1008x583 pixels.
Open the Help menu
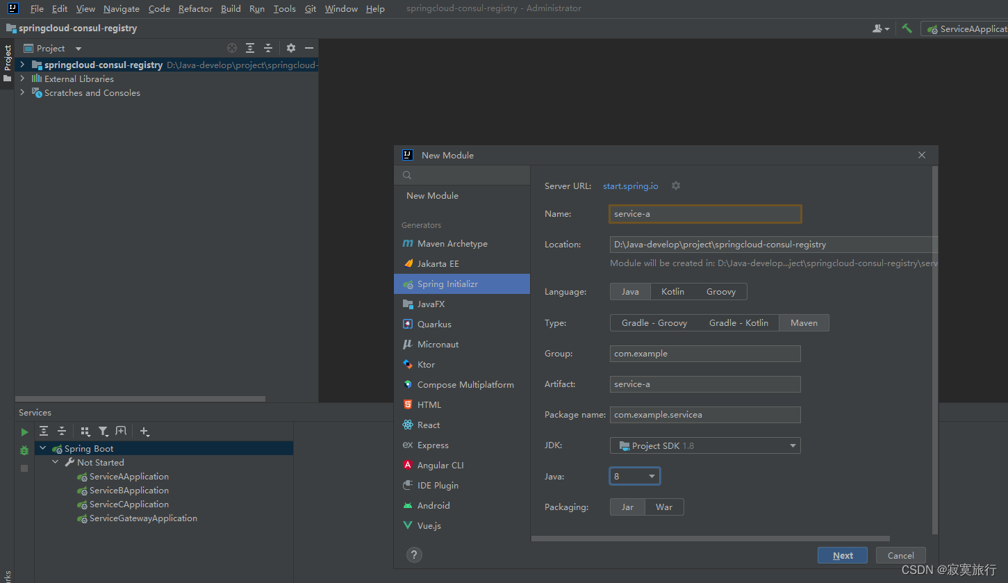click(375, 9)
